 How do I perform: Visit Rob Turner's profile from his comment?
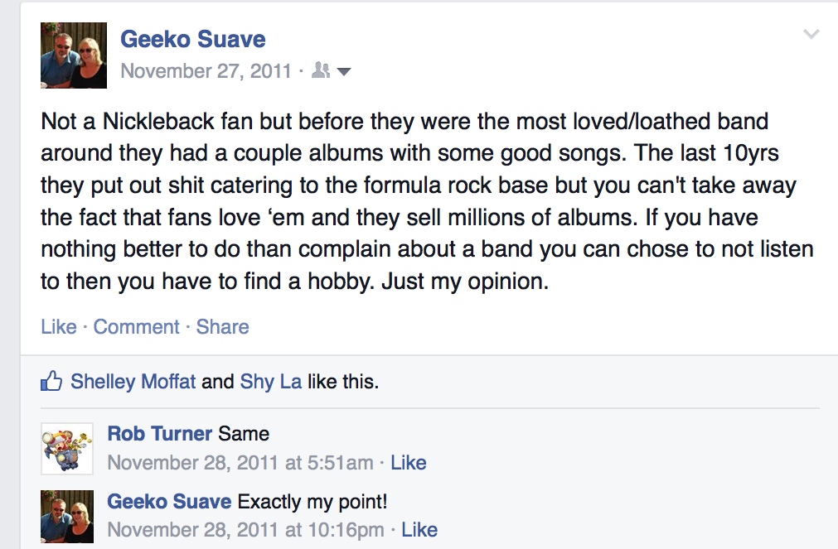[160, 433]
